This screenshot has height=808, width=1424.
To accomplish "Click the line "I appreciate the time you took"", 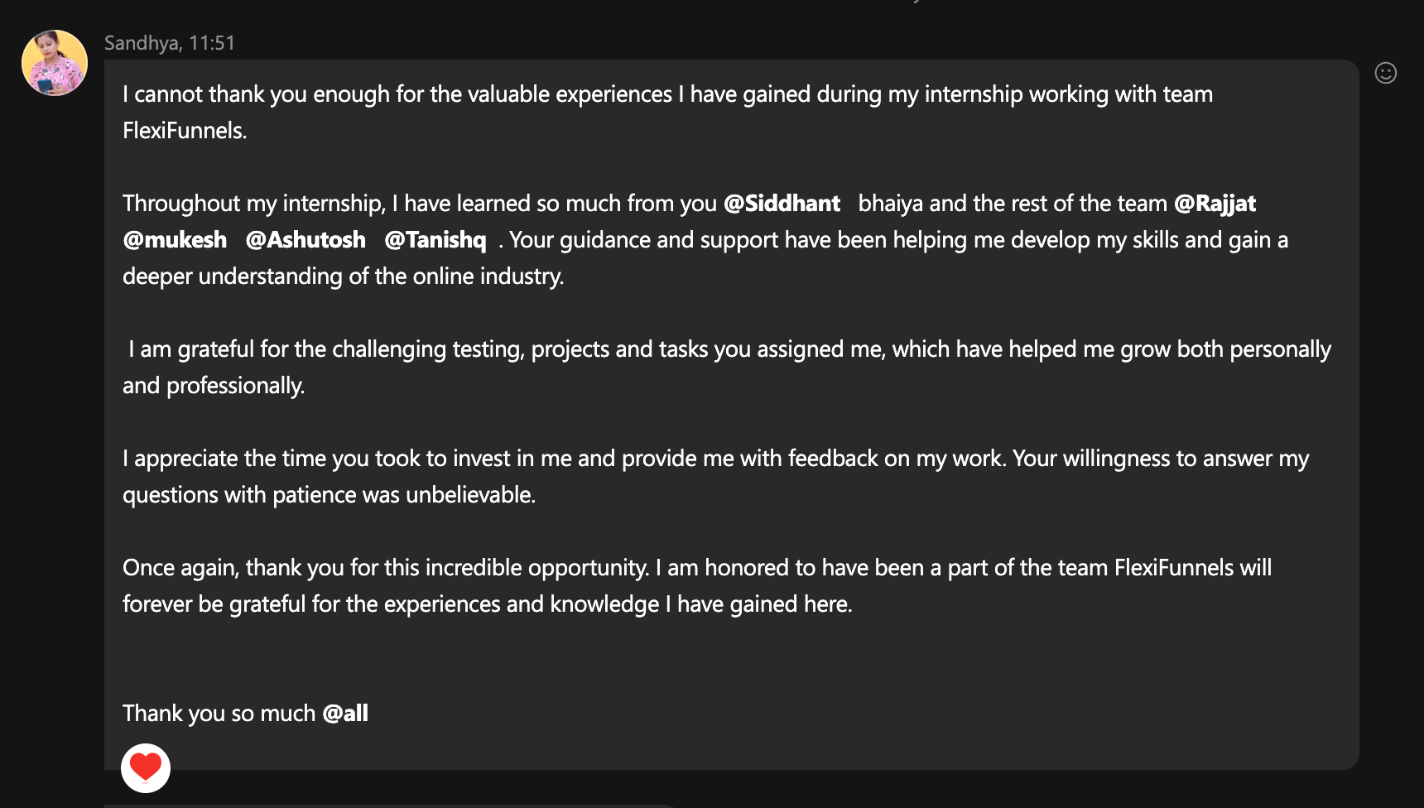I will pyautogui.click(x=715, y=459).
